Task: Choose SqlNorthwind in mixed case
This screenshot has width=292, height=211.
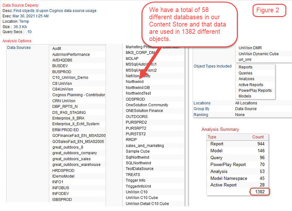Action: tap(137, 157)
